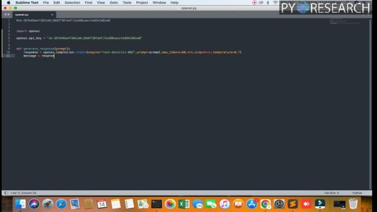The height and width of the screenshot is (212, 377).
Task: Switch to Sublime Text dock icon
Action: (x=293, y=204)
